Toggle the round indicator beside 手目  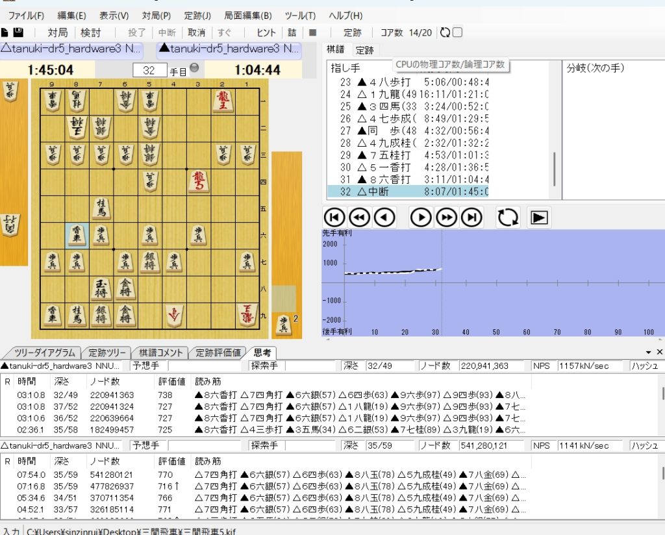pyautogui.click(x=194, y=69)
